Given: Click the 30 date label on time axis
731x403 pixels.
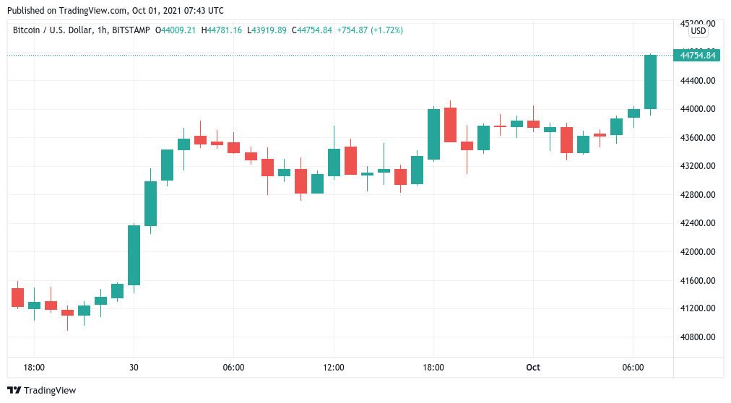Looking at the screenshot, I should 134,368.
